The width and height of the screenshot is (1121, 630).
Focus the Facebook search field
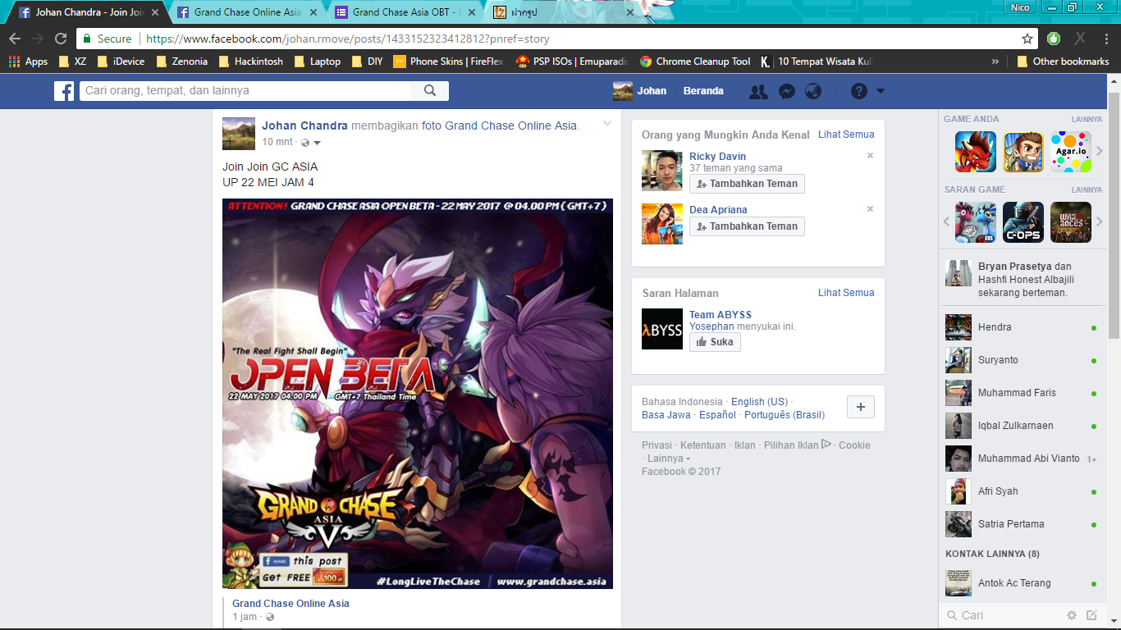click(246, 91)
